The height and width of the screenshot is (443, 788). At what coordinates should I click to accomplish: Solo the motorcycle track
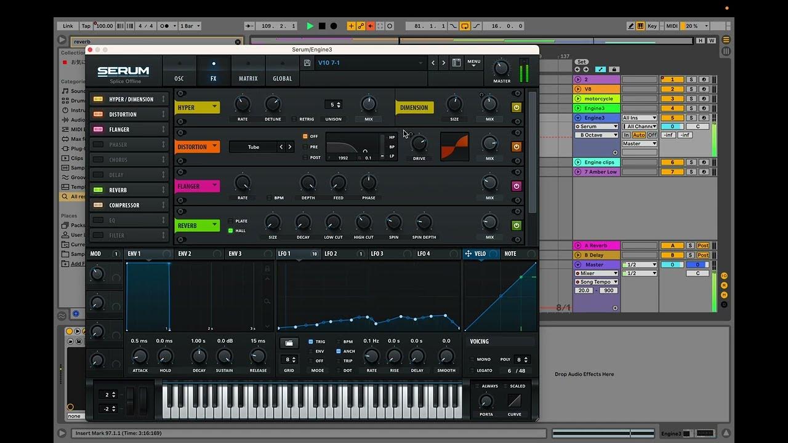click(691, 98)
